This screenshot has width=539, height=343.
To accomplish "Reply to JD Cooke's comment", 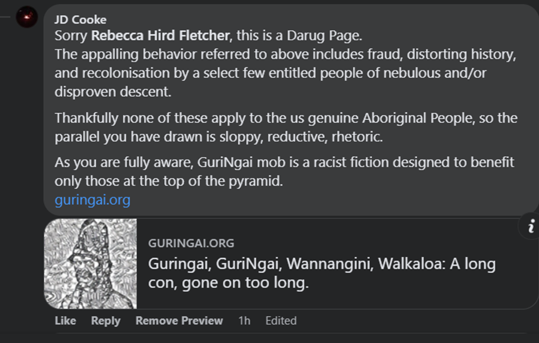I will [106, 320].
